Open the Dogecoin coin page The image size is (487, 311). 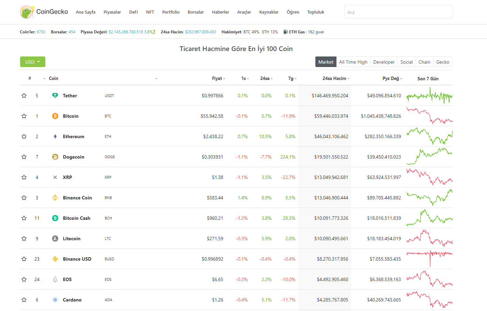pyautogui.click(x=74, y=157)
